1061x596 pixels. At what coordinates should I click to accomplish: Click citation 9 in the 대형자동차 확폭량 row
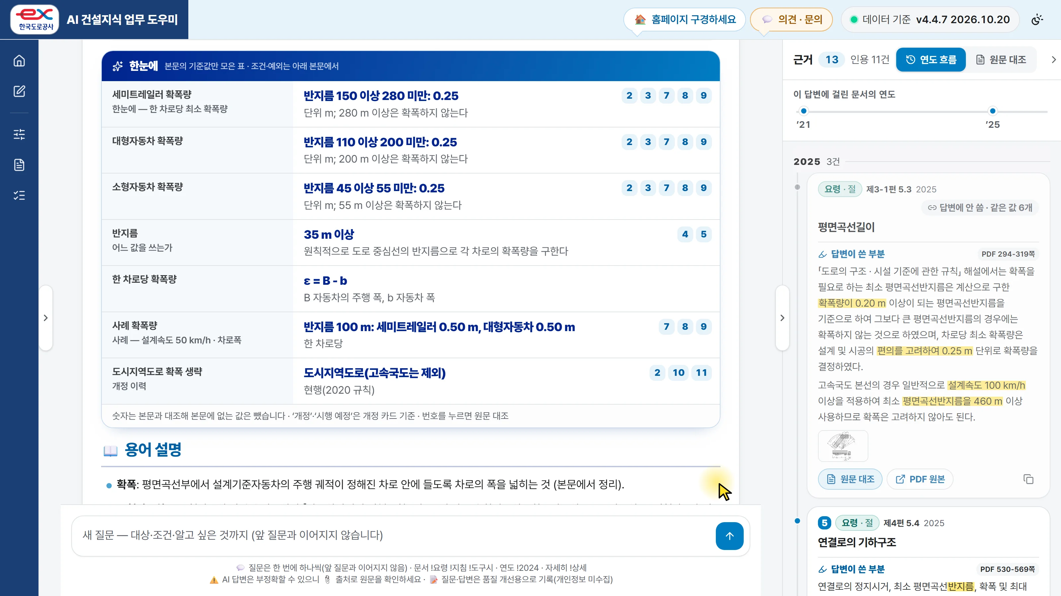tap(704, 142)
